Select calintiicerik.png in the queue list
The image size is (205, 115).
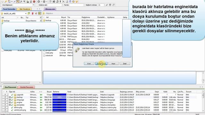[20, 110]
